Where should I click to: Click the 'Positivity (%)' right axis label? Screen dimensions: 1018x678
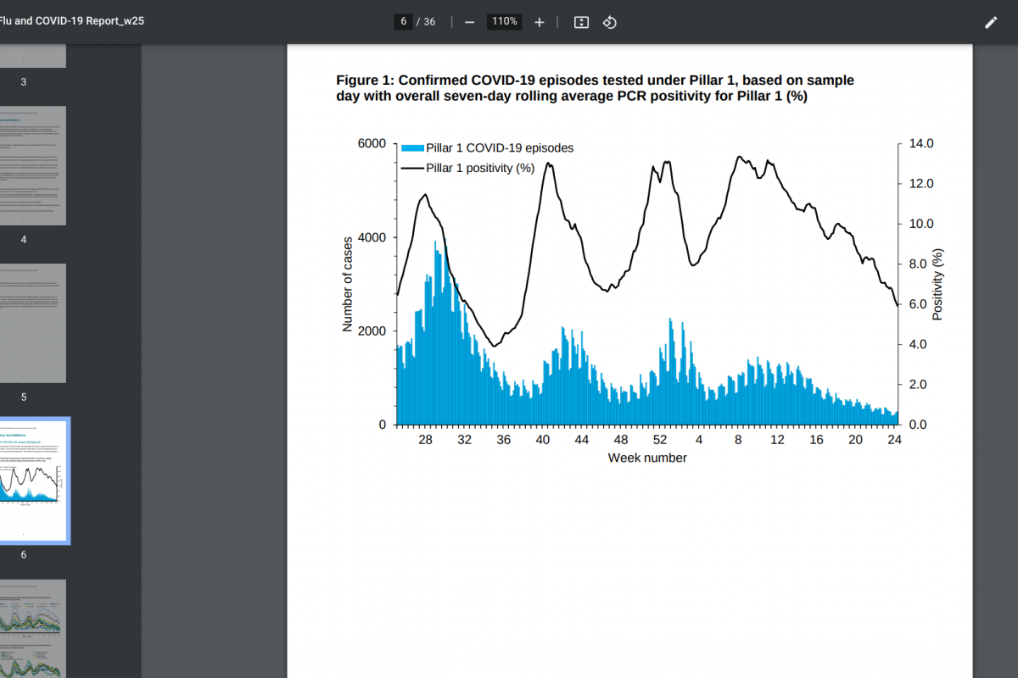[938, 284]
